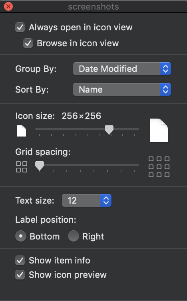Click the wide grid icon beside Grid spacing slider

(159, 166)
